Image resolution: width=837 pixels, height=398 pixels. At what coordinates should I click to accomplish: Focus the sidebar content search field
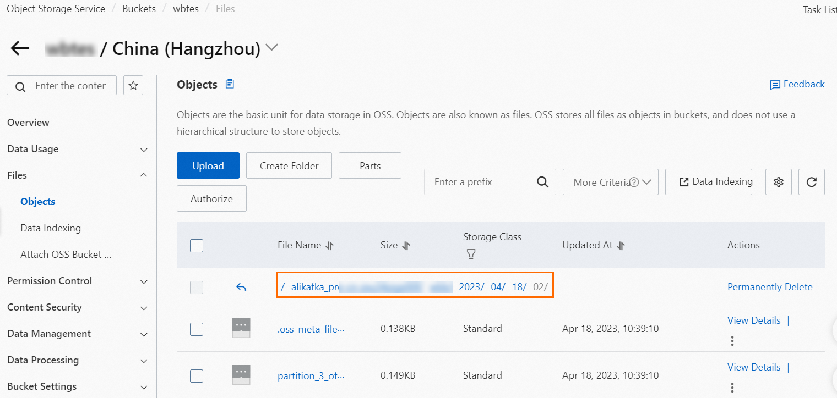tap(62, 85)
